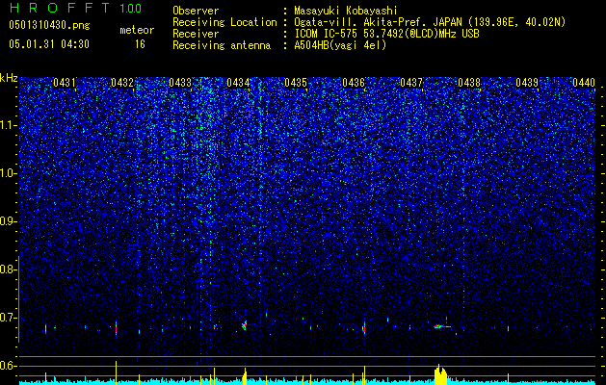Image resolution: width=606 pixels, height=385 pixels.
Task: Click the Receiving antenna field label
Action: [222, 45]
